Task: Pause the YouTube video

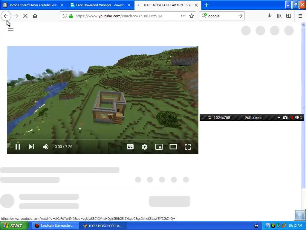Action: [x=18, y=147]
